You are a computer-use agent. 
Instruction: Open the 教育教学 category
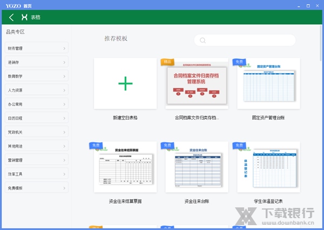[37, 76]
